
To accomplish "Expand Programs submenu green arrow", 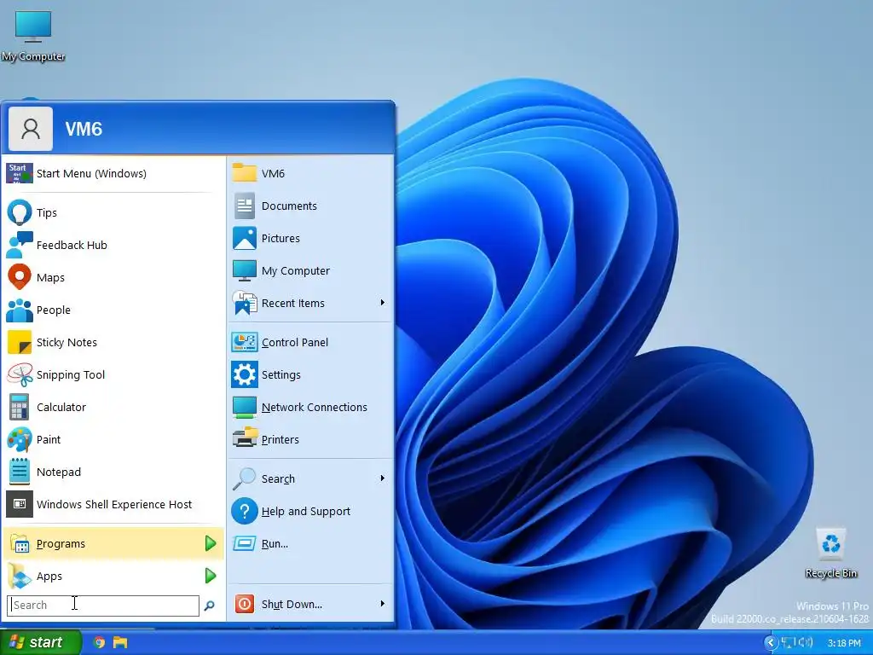I will [x=210, y=543].
